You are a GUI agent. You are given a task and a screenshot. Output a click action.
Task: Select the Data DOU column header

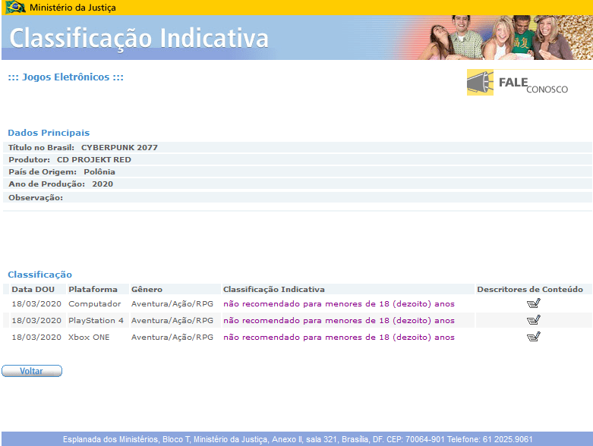33,289
